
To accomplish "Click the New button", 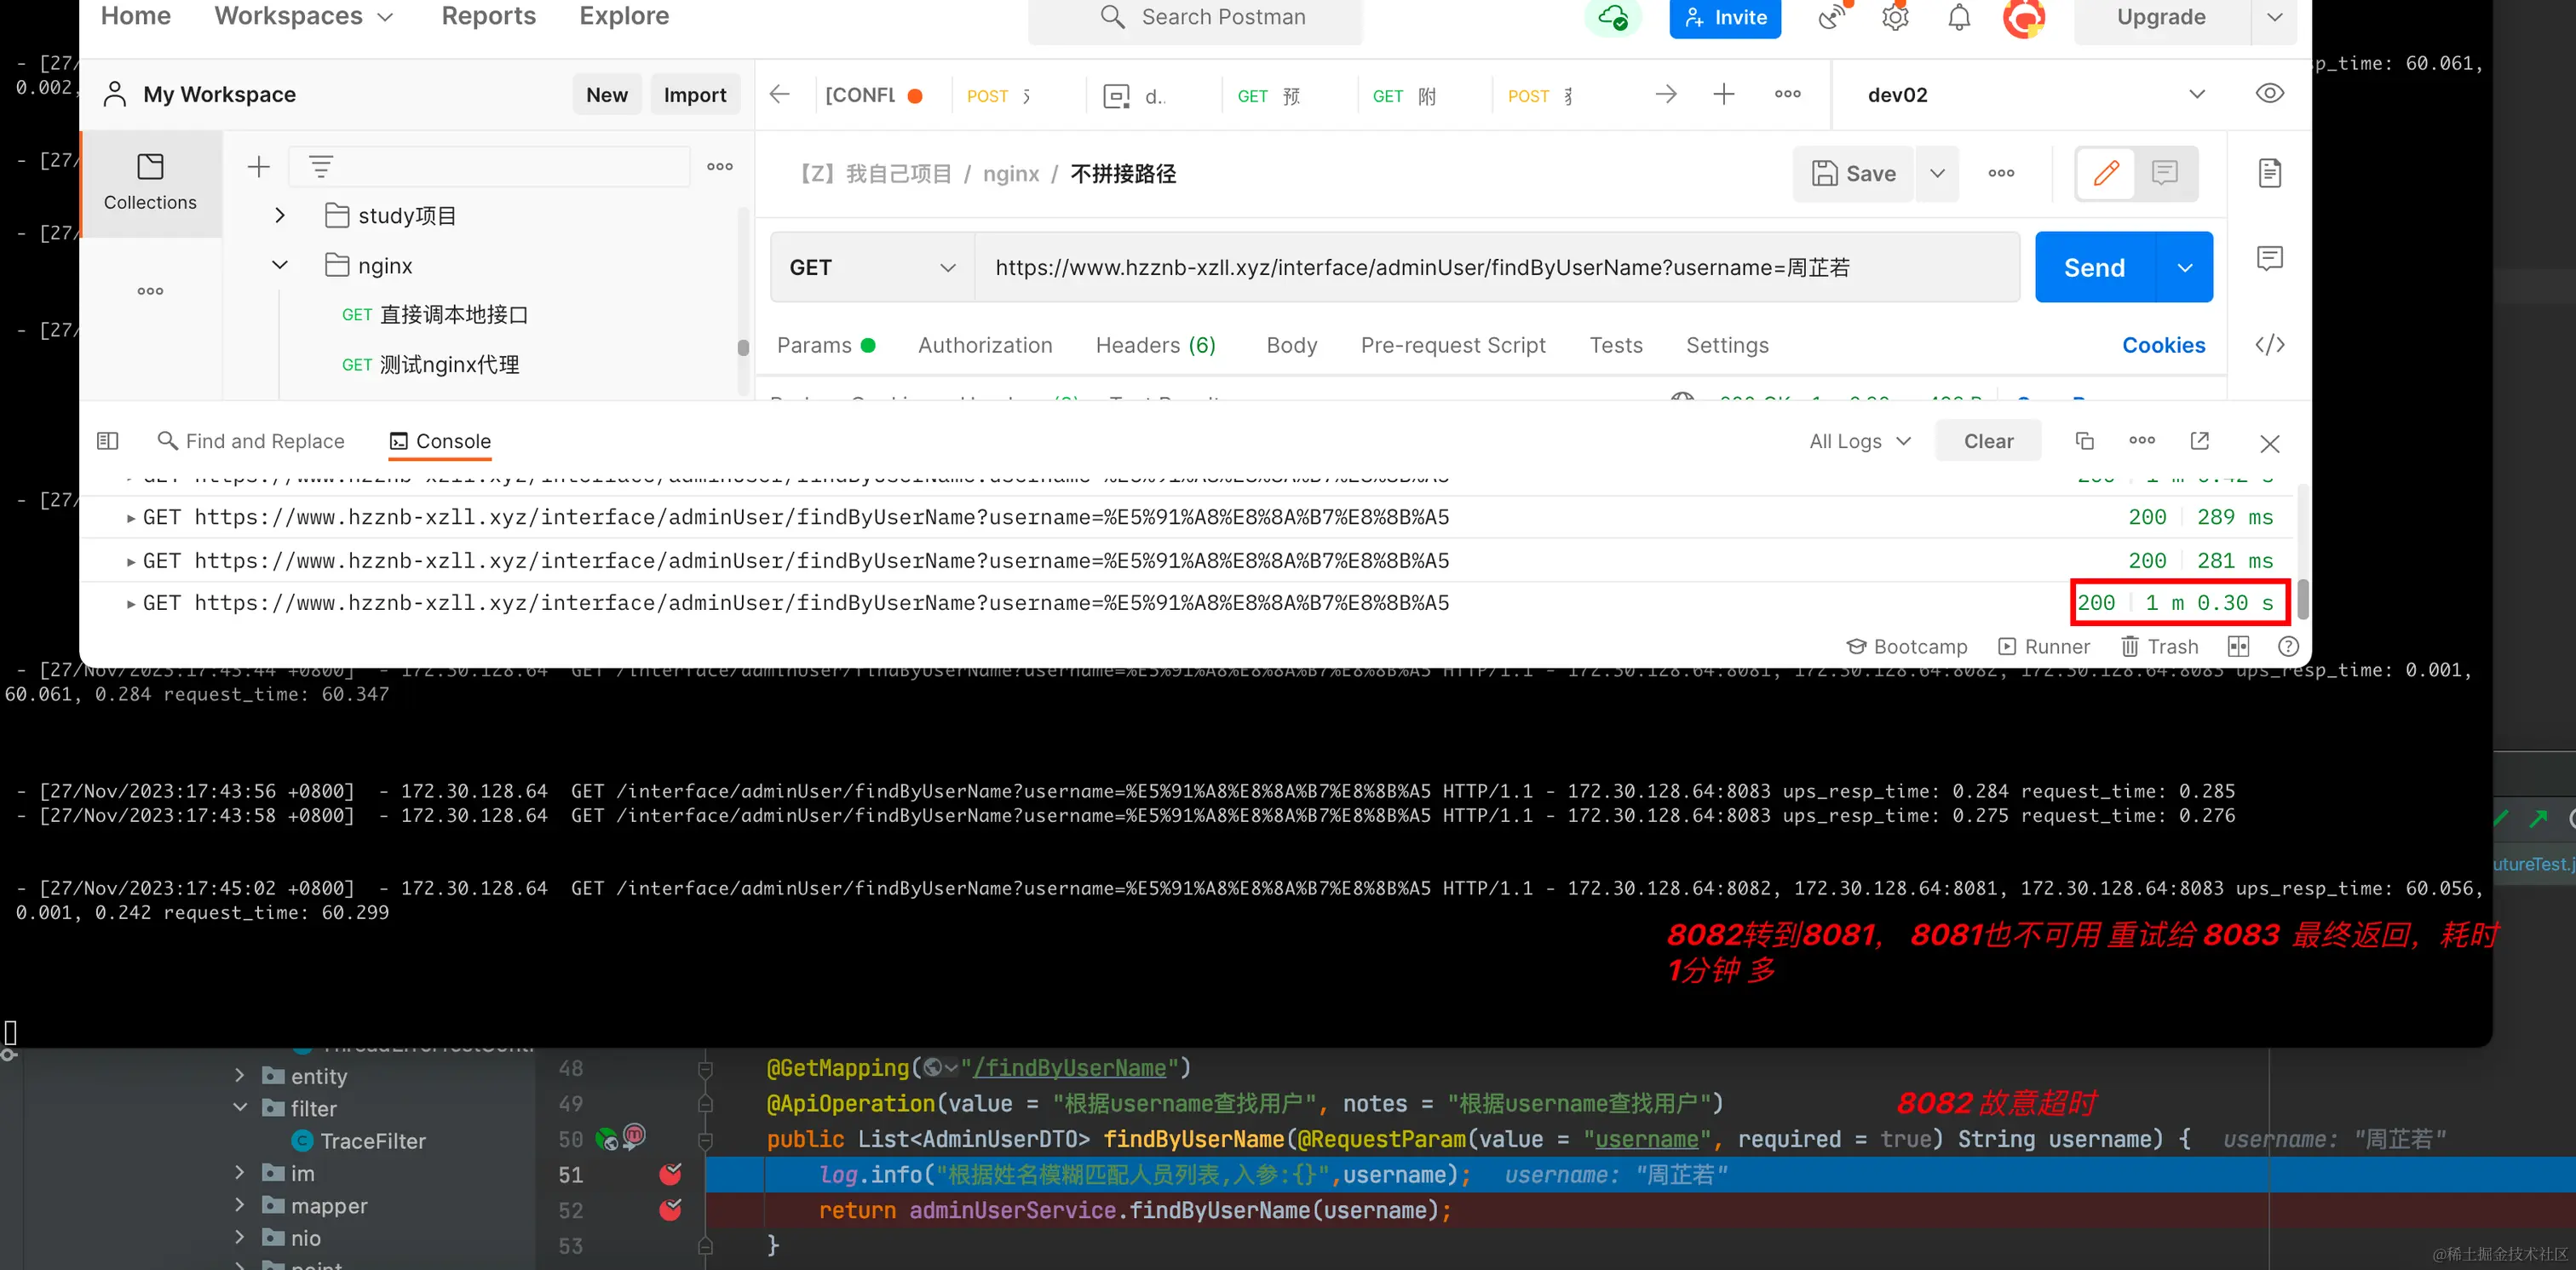I will (607, 95).
